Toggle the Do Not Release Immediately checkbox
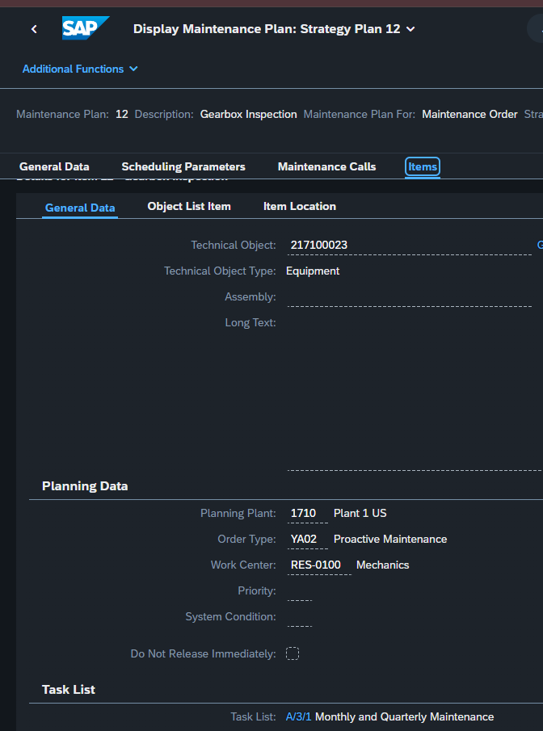The image size is (543, 731). pos(293,653)
